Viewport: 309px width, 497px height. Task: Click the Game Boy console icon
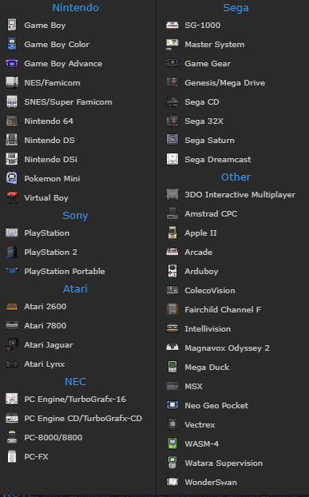click(12, 25)
